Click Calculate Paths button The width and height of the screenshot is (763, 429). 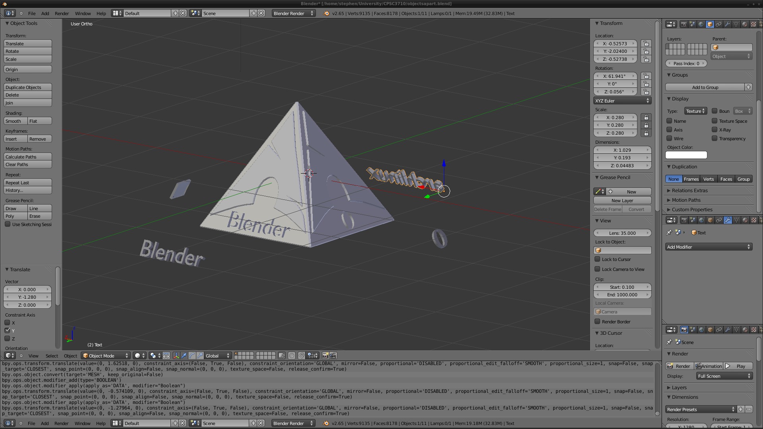pyautogui.click(x=28, y=157)
